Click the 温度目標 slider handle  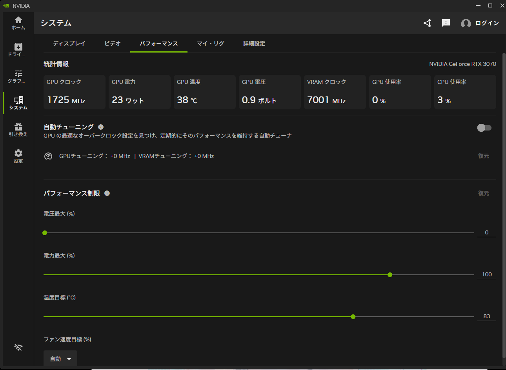[x=353, y=317]
